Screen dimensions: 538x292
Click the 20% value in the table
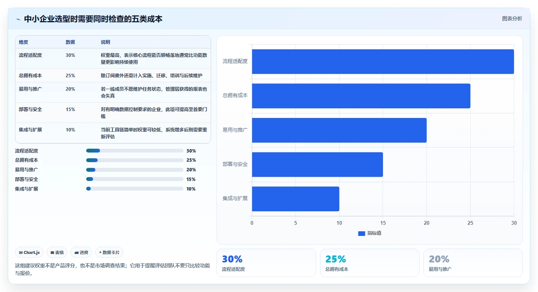coord(70,89)
